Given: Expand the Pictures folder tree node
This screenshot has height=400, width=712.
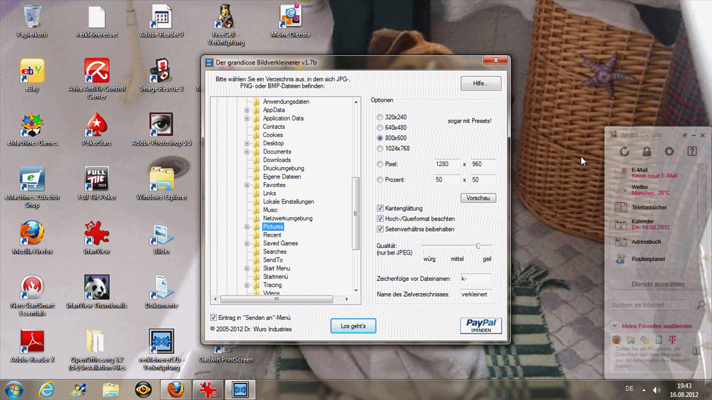Looking at the screenshot, I should (x=247, y=227).
